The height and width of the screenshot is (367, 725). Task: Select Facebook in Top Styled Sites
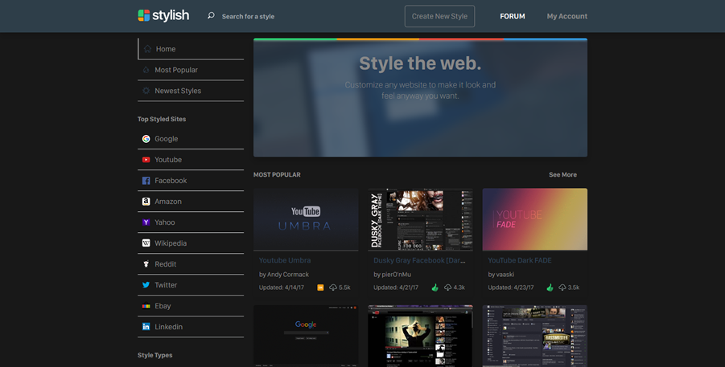191,181
